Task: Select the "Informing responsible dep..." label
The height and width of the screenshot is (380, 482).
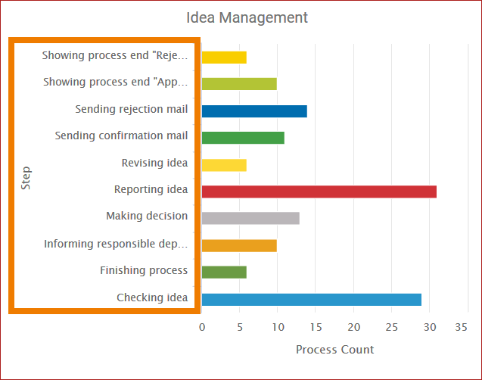Action: (x=116, y=244)
